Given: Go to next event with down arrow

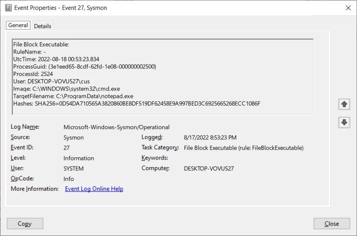Looking at the screenshot, I should [x=344, y=123].
